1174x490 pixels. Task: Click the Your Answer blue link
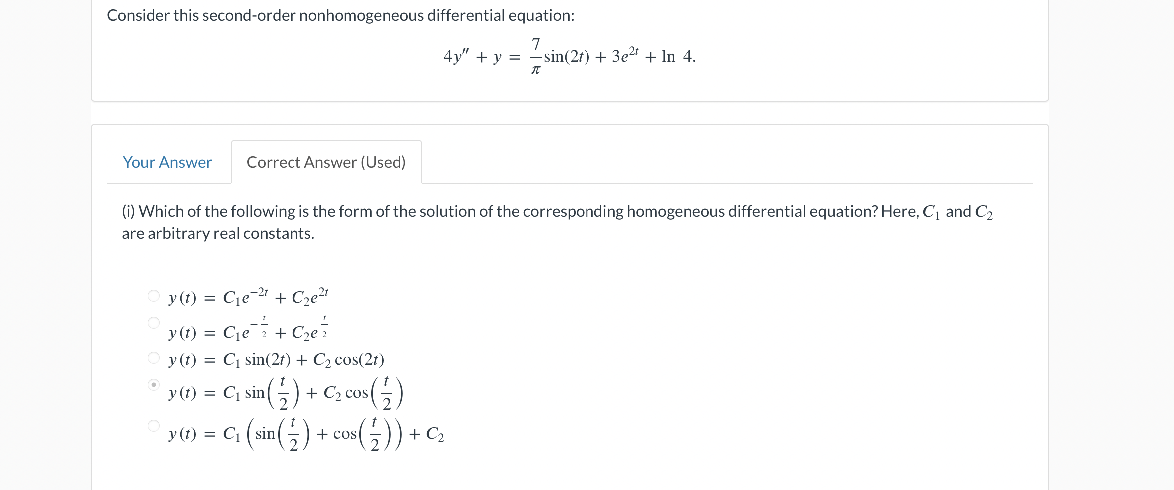click(168, 162)
